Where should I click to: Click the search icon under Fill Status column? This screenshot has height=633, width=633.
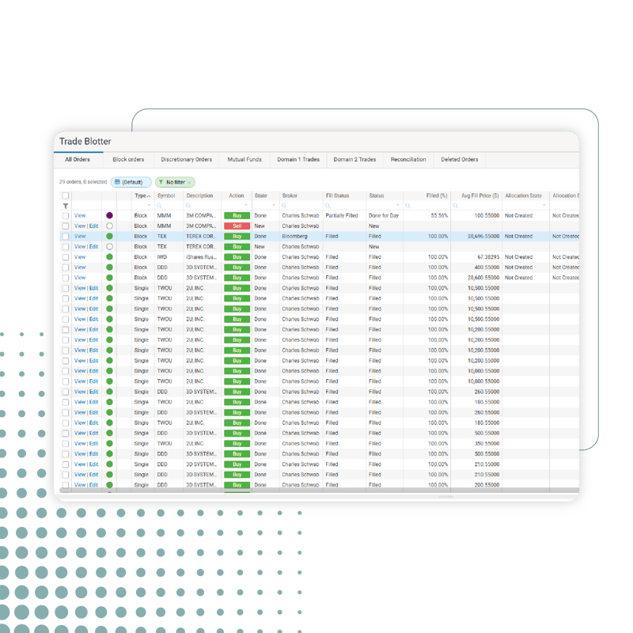328,206
